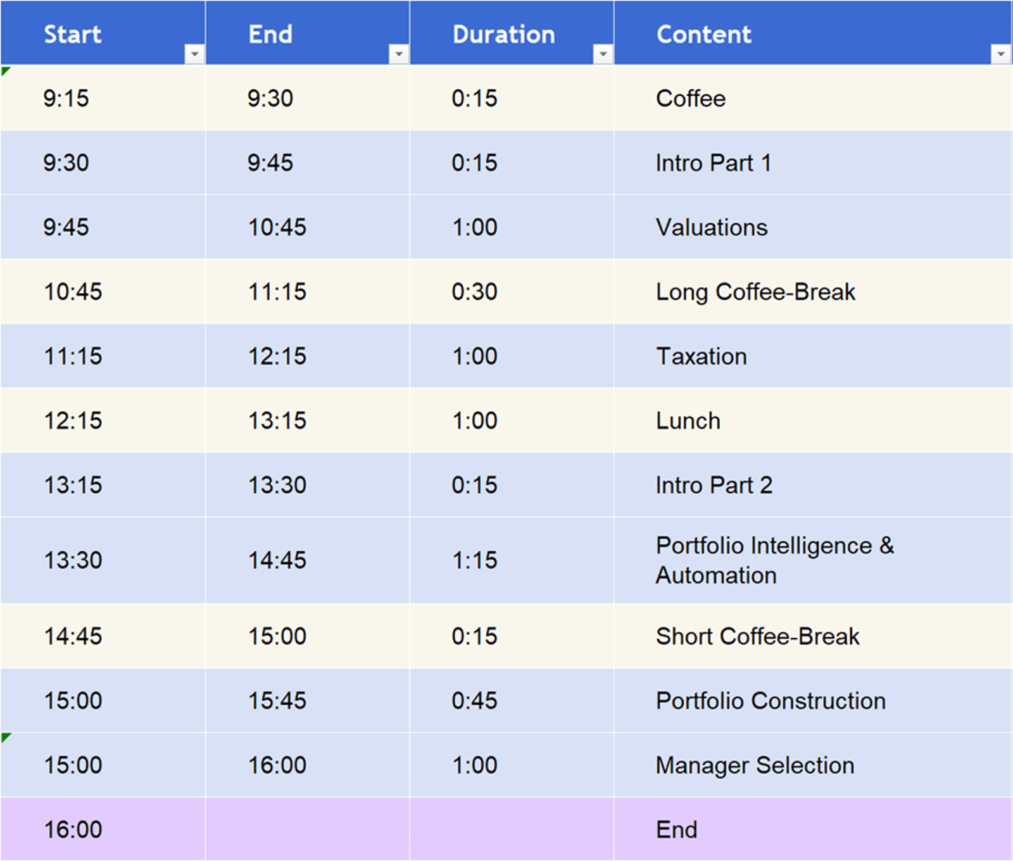This screenshot has width=1013, height=861.
Task: Click the empty End cell in last row
Action: 307,829
